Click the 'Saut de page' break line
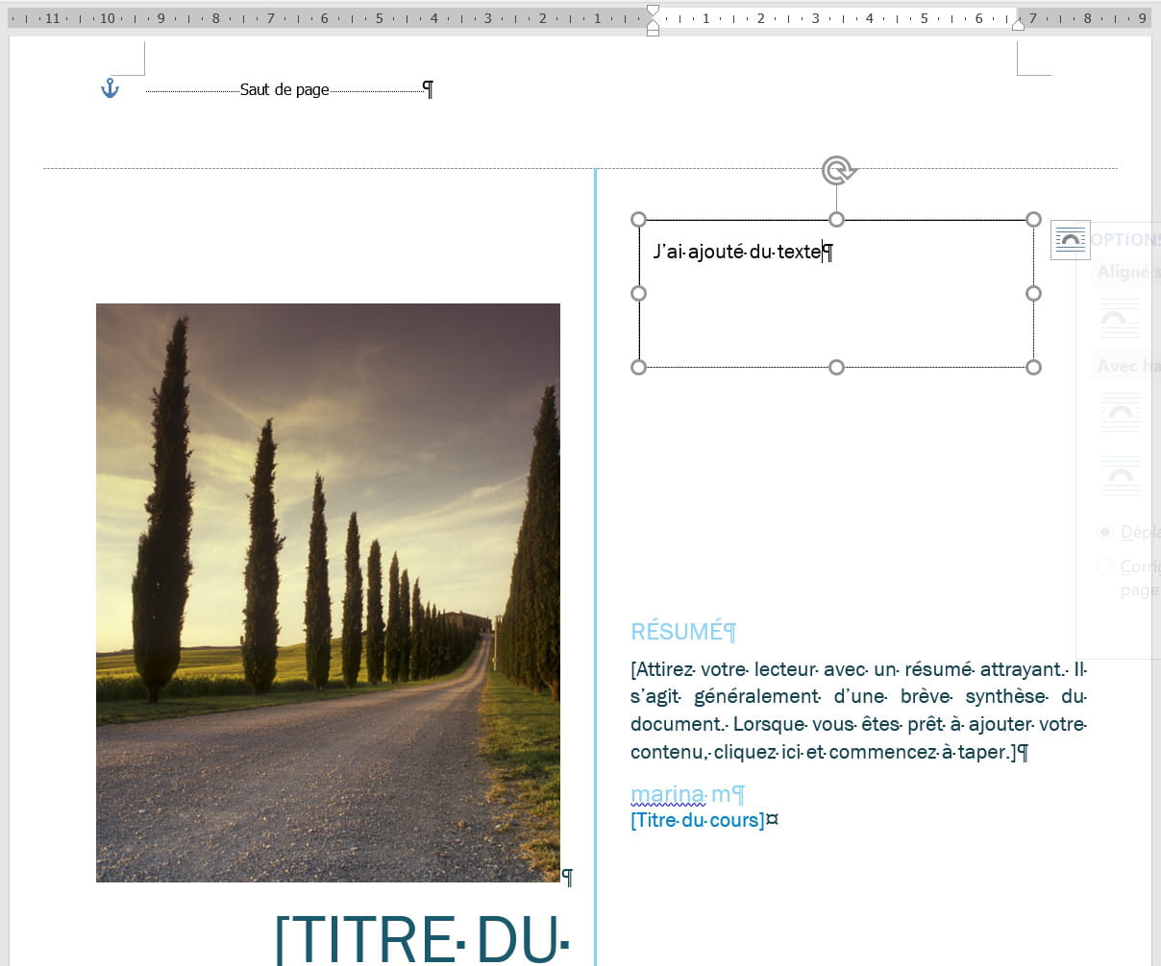Image resolution: width=1161 pixels, height=966 pixels. click(x=284, y=89)
